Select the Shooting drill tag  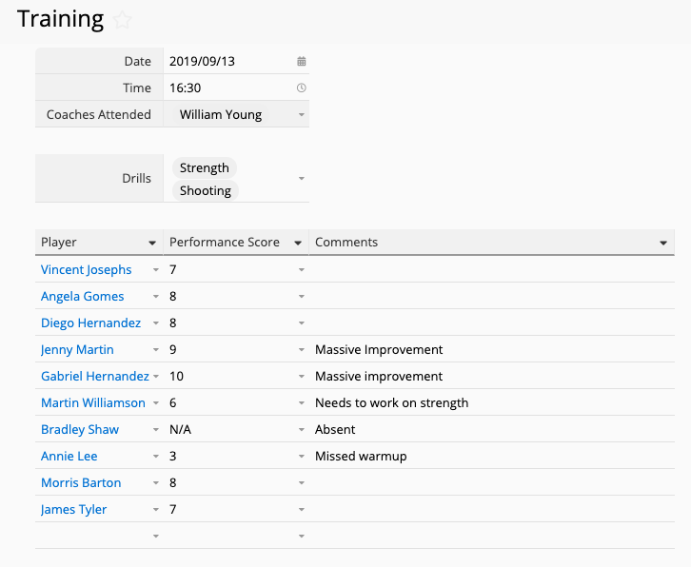point(206,191)
